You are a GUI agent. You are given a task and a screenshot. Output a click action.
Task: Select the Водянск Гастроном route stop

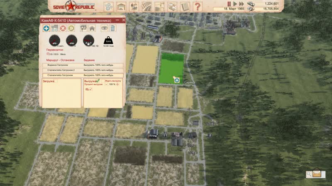(x=83, y=65)
